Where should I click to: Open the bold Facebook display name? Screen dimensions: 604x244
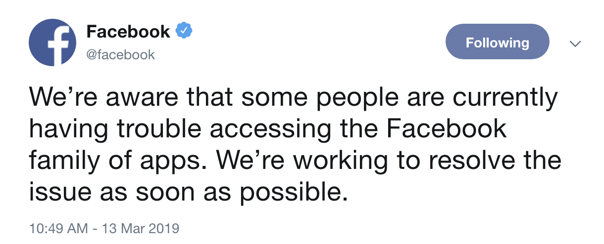pos(128,32)
